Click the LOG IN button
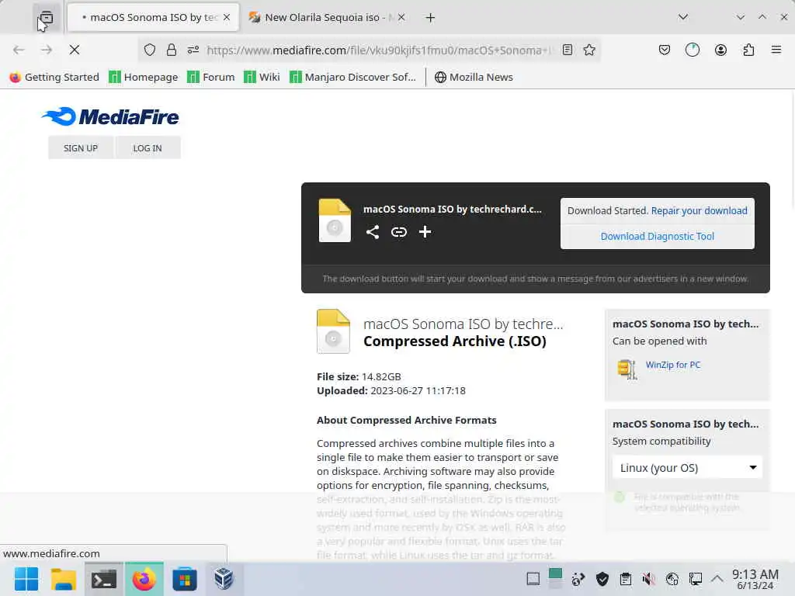Image resolution: width=795 pixels, height=596 pixels. [148, 148]
